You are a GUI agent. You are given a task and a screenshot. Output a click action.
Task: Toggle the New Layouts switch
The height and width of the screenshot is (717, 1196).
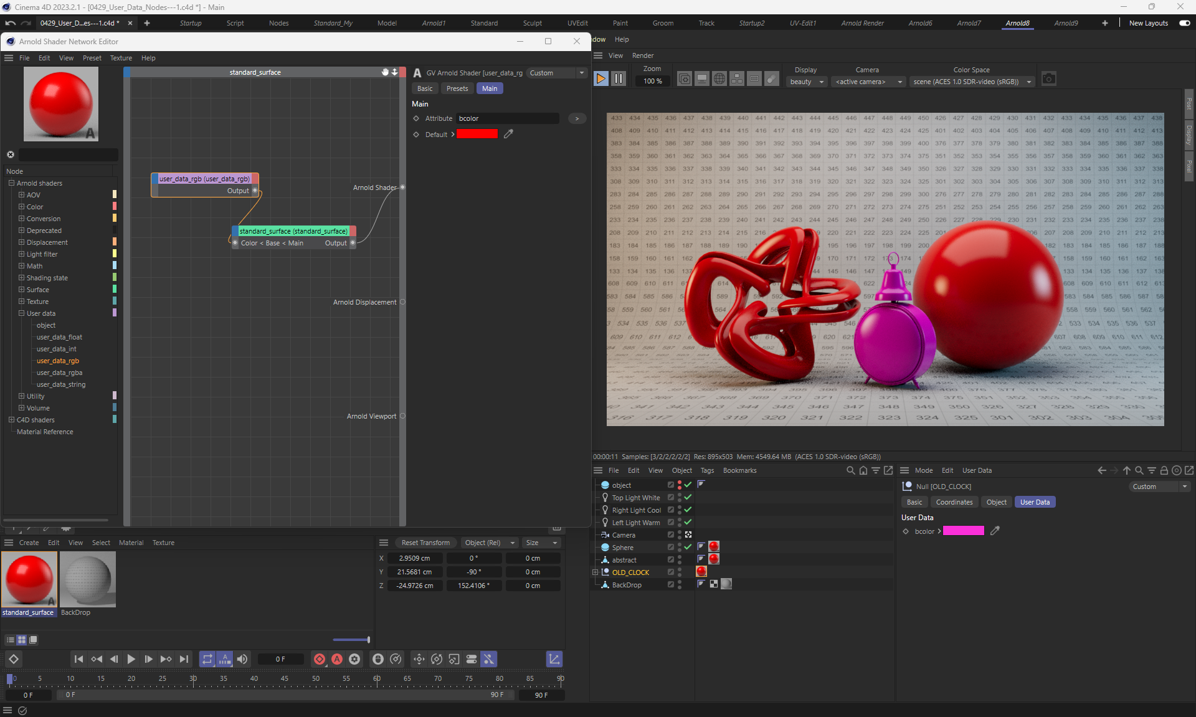[1184, 23]
